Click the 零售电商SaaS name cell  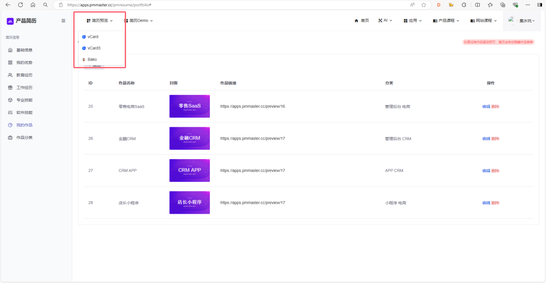point(131,107)
